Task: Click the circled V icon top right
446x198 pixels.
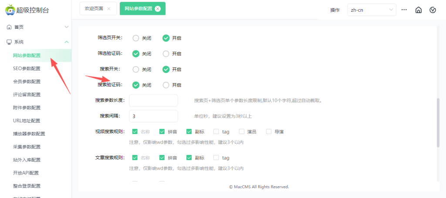Action: coord(432,10)
